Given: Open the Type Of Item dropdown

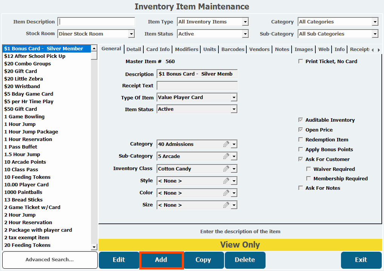Looking at the screenshot, I should [234, 98].
